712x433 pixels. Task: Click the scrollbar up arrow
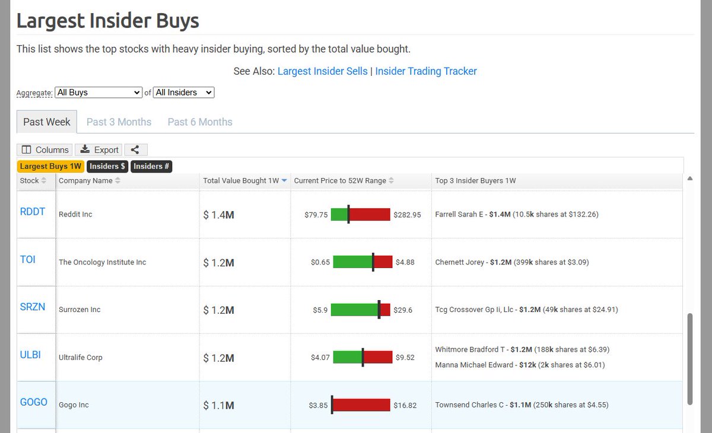[x=689, y=179]
